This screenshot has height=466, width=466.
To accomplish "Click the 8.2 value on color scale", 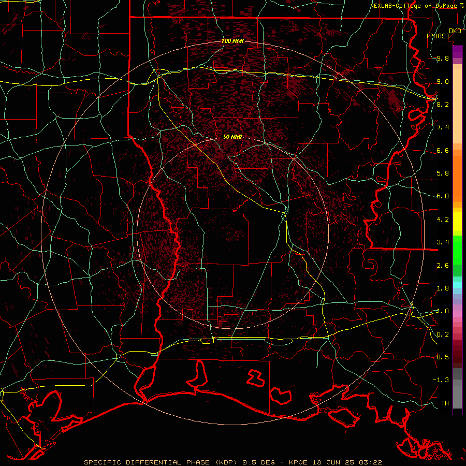I will (x=443, y=104).
